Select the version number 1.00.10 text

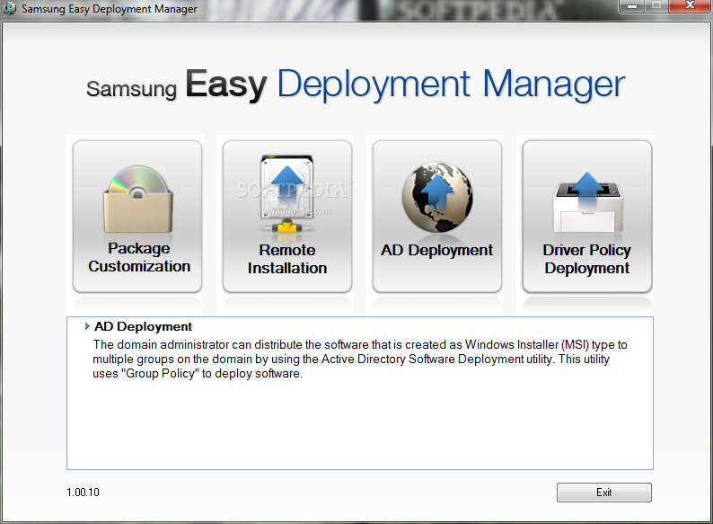point(83,493)
